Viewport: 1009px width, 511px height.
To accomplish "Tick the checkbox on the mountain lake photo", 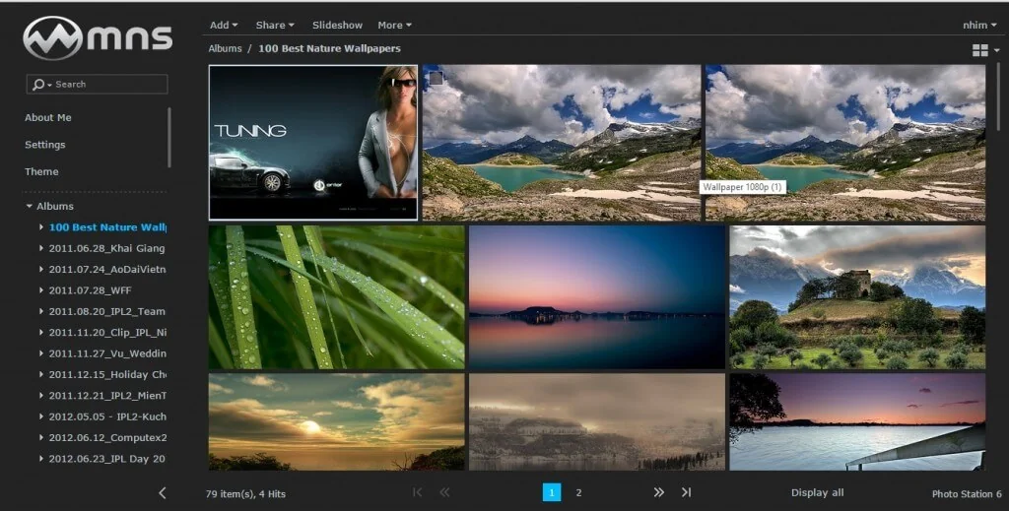I will coord(436,79).
